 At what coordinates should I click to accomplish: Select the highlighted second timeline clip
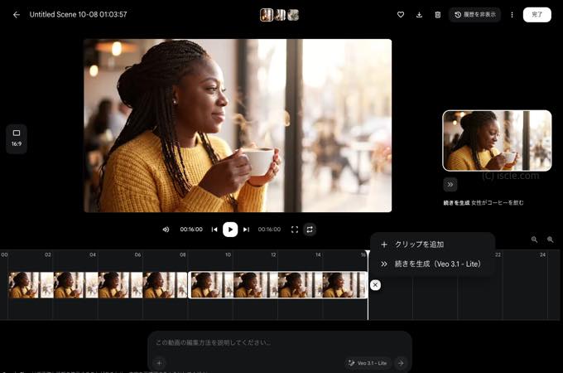[x=277, y=285]
